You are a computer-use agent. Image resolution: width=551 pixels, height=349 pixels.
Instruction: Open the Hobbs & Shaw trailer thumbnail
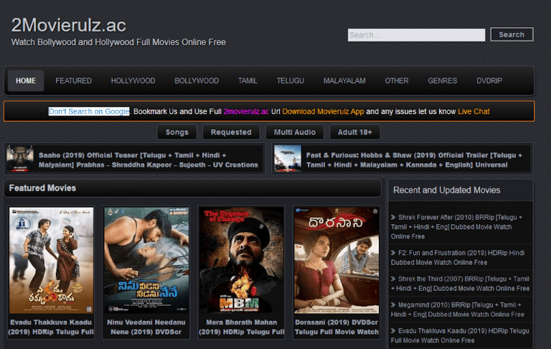click(x=288, y=159)
